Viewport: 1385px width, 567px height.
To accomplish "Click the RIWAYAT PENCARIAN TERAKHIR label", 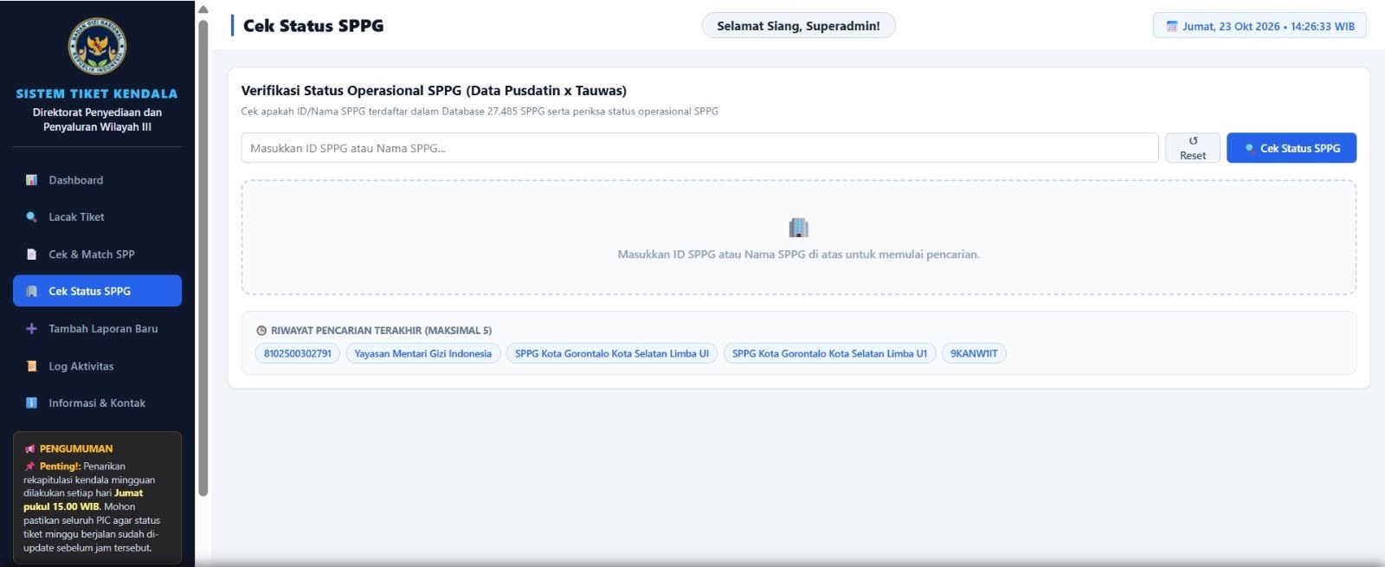I will (x=381, y=331).
